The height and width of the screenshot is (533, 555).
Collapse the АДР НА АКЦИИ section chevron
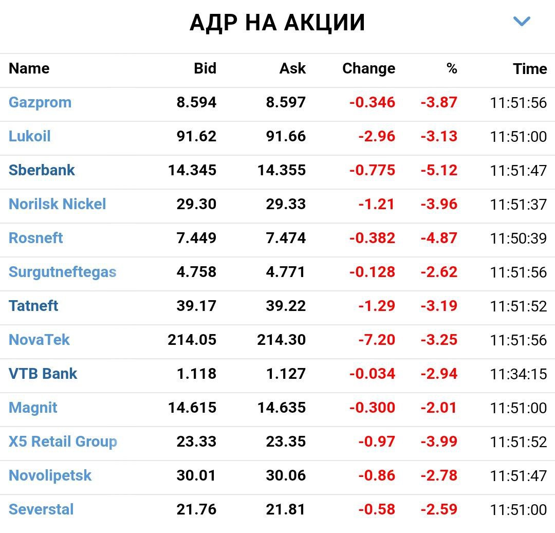(522, 21)
